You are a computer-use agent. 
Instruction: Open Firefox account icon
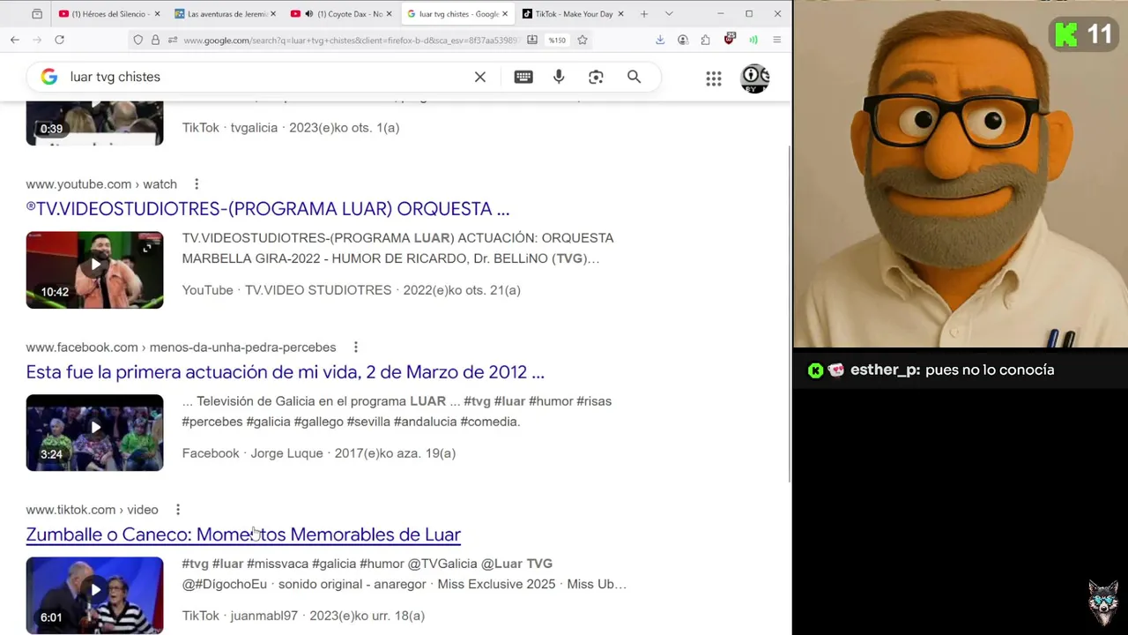683,40
